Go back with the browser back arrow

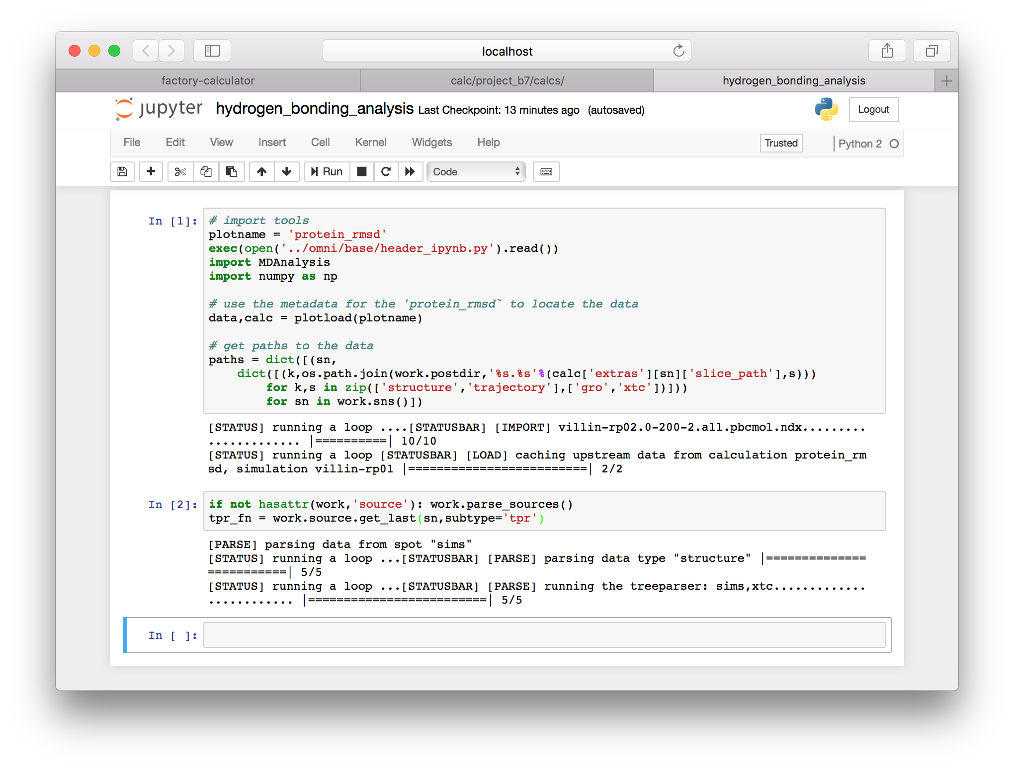coord(146,51)
